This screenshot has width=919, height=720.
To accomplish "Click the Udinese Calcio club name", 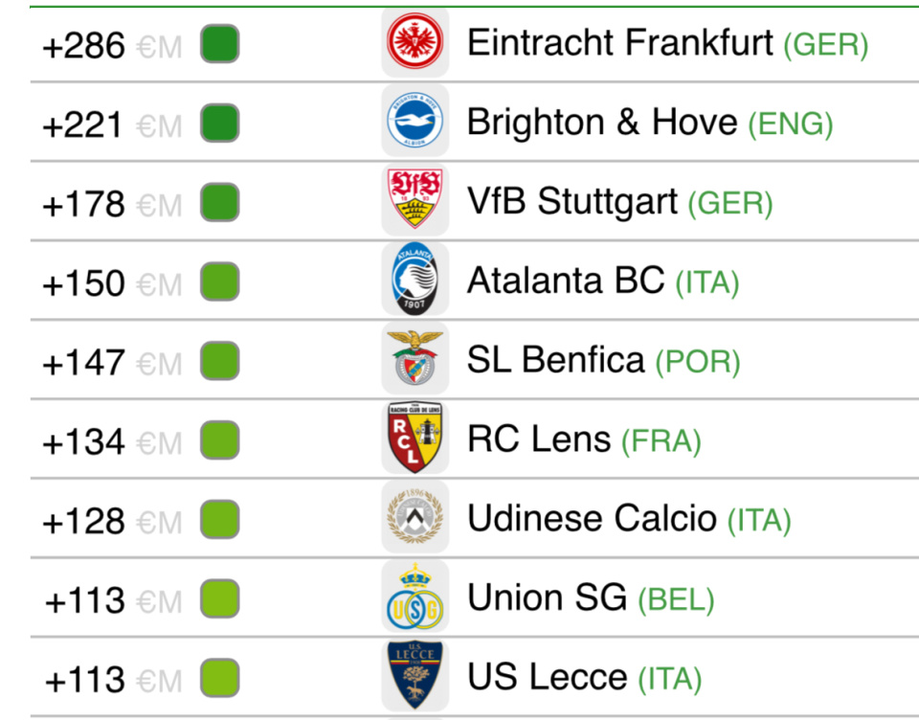I will [x=592, y=519].
